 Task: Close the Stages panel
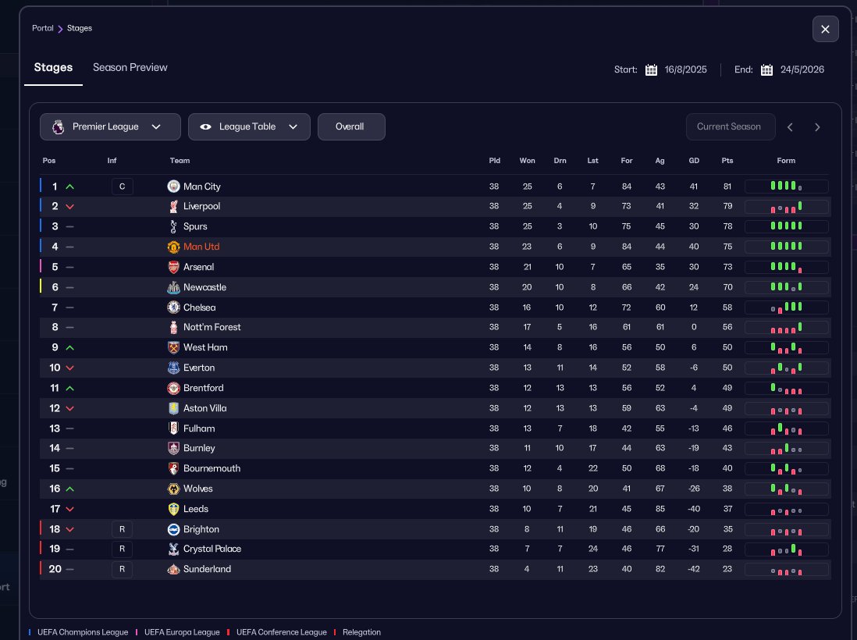pyautogui.click(x=825, y=29)
